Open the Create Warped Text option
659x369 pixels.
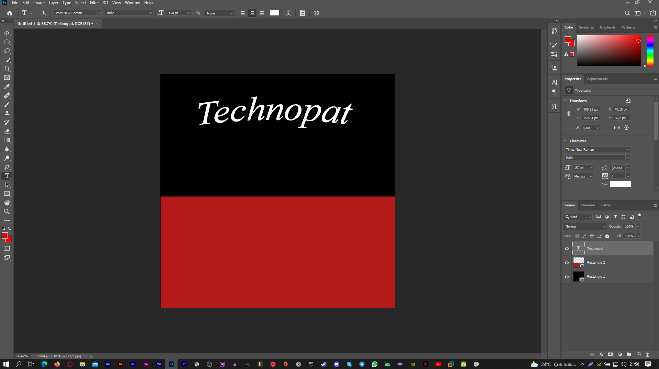[x=288, y=13]
